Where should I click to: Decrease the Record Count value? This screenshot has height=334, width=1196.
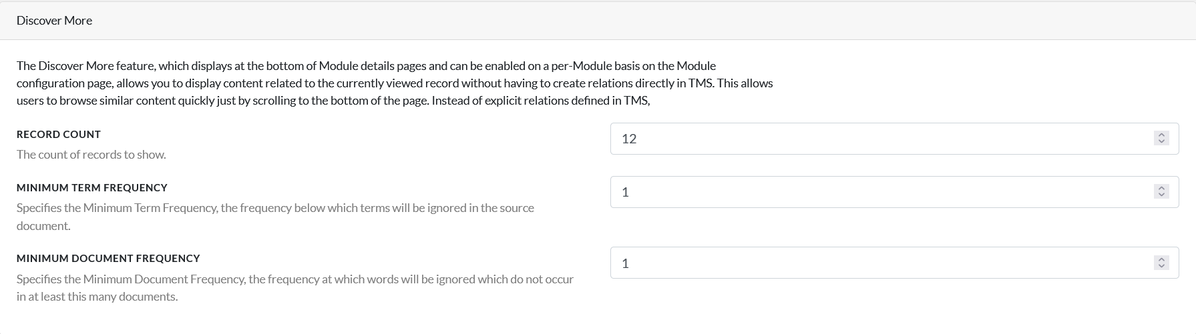tap(1161, 142)
